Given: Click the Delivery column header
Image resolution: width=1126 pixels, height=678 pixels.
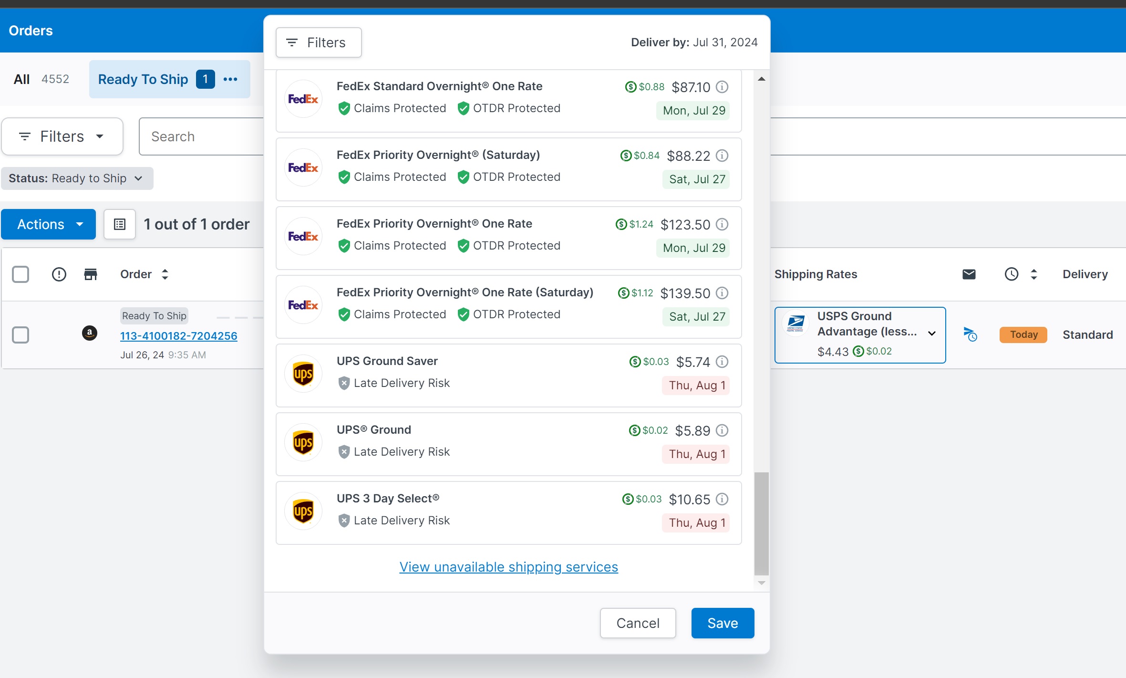Looking at the screenshot, I should tap(1085, 274).
